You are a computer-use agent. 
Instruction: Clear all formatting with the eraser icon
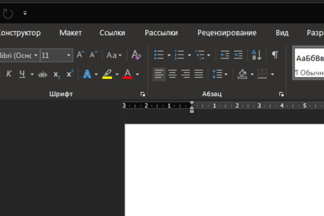pos(136,55)
